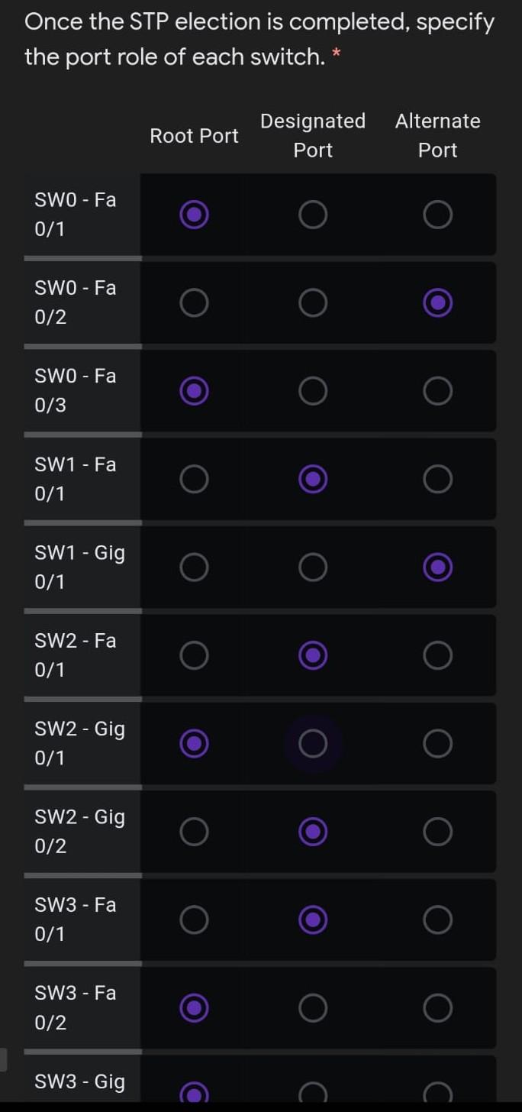Choose Root Port for SW0 - Fa 0/2

click(194, 303)
